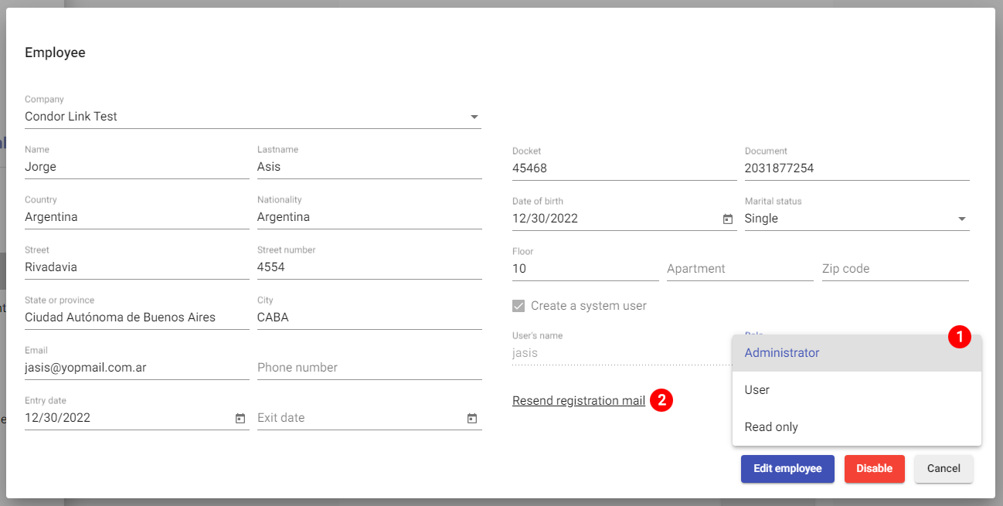Image resolution: width=1003 pixels, height=506 pixels.
Task: Click the Edit employee button
Action: point(787,469)
